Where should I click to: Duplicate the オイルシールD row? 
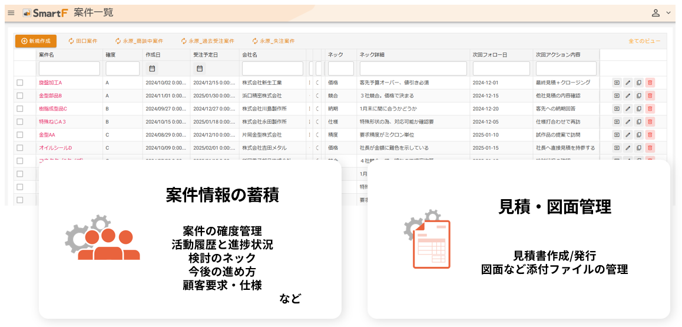[x=638, y=148]
